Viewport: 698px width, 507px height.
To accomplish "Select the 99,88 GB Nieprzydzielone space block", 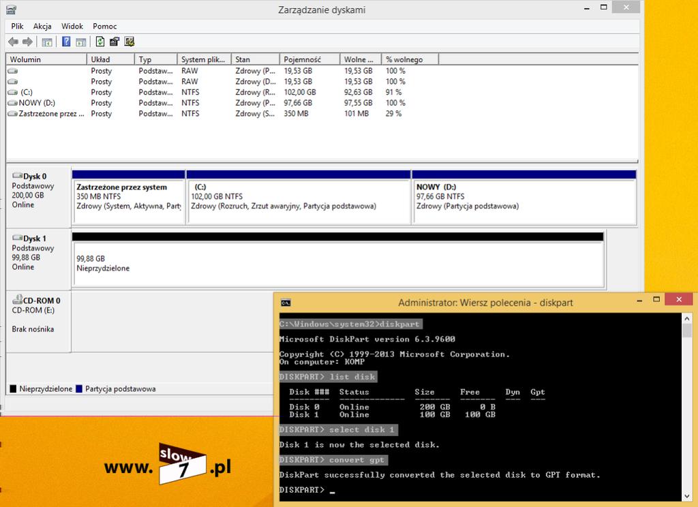I will pyautogui.click(x=338, y=260).
